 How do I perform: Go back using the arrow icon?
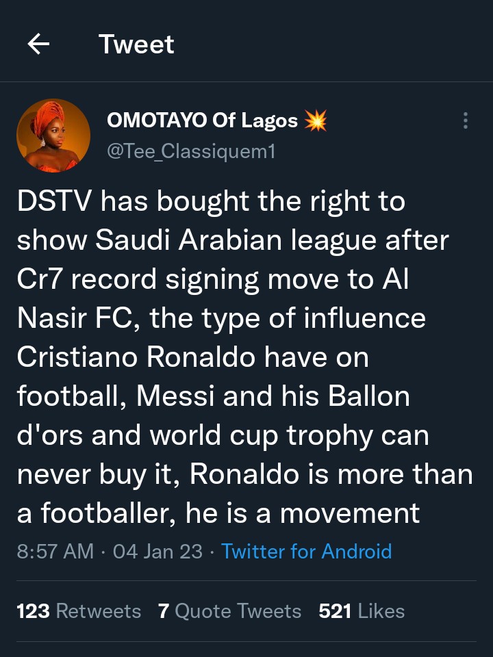coord(38,44)
